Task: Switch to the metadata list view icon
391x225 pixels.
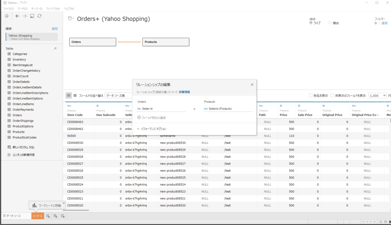Action: 75,96
